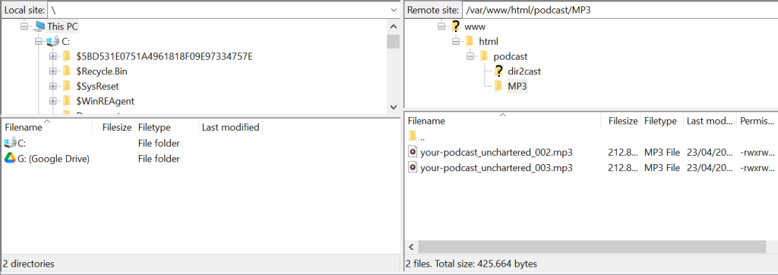Click the remote file list horizontal scrollbar thumb
Image resolution: width=778 pixels, height=275 pixels.
click(592, 247)
